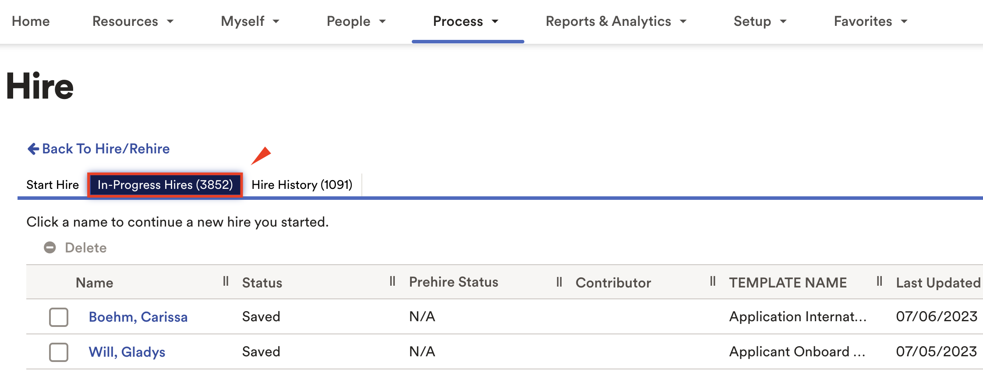Click resize handle after Contributor column
Screen dimensions: 983x376
713,281
